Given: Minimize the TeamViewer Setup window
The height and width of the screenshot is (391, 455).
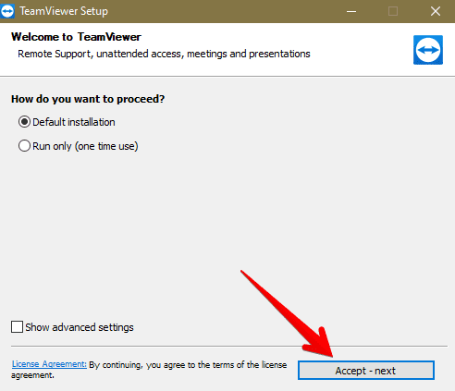Looking at the screenshot, I should (x=351, y=11).
